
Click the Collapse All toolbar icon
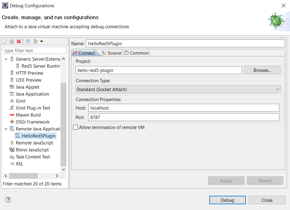[x=28, y=41]
